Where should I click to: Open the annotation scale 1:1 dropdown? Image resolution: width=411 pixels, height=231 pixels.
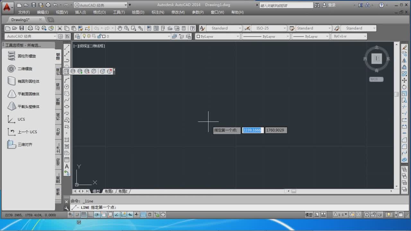click(x=341, y=215)
